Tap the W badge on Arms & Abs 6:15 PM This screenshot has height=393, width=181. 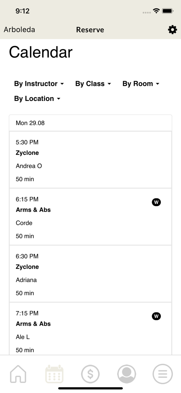[x=156, y=202]
